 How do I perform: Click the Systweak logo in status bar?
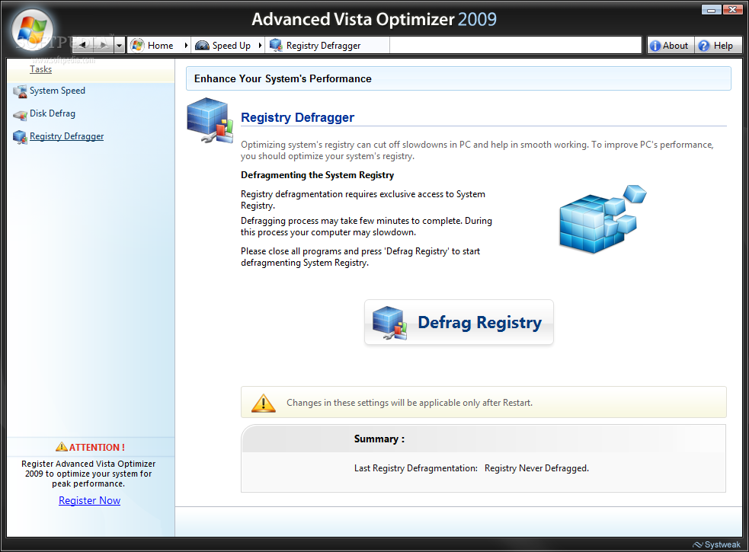(x=717, y=544)
